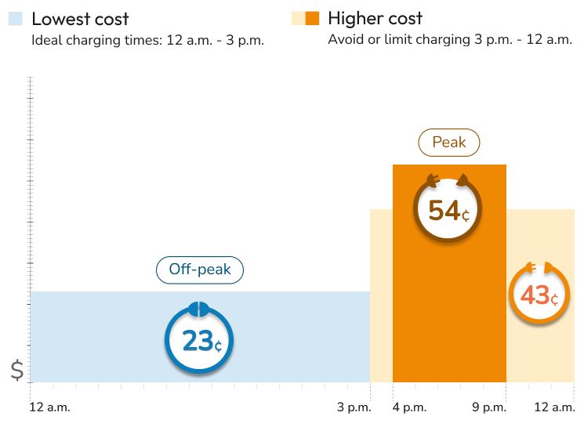
Task: Click the 3 p.m. axis label
Action: 354,407
